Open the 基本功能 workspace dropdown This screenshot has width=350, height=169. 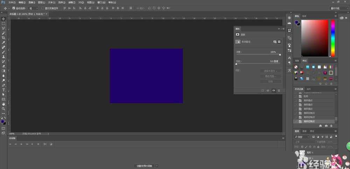tap(339, 8)
